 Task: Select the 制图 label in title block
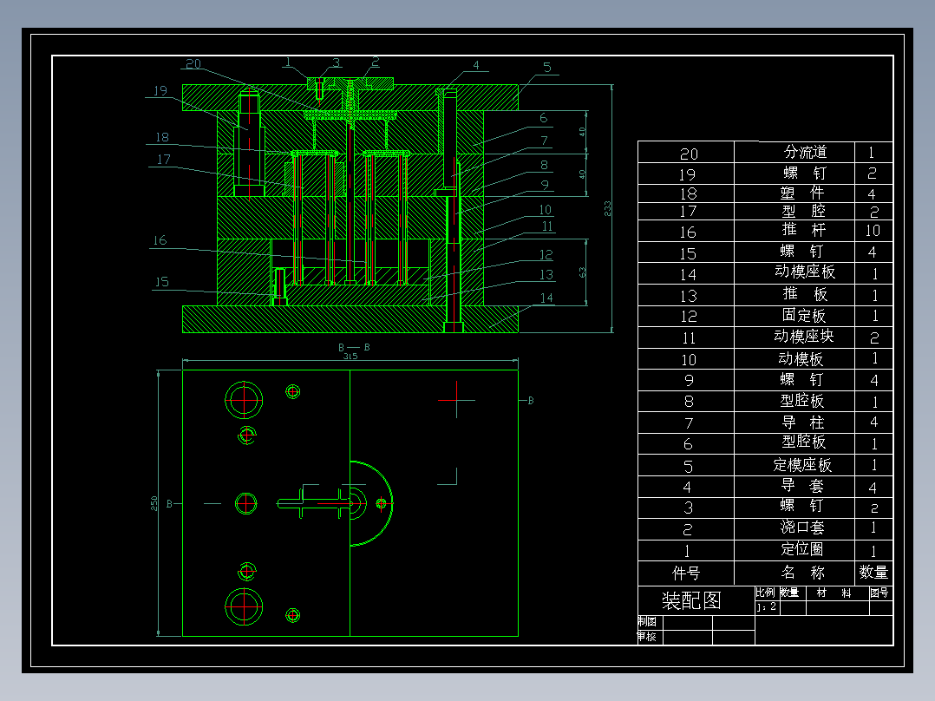coord(647,622)
